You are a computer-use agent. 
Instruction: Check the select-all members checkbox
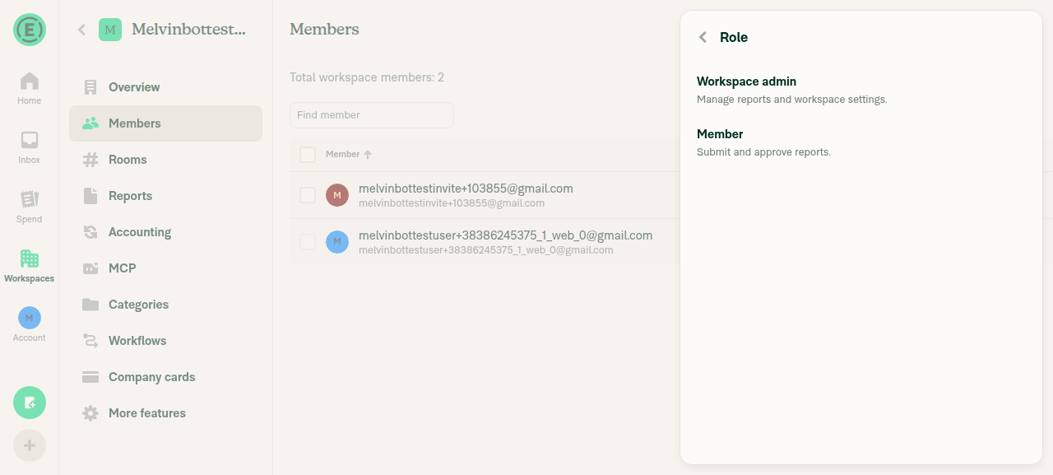[308, 155]
